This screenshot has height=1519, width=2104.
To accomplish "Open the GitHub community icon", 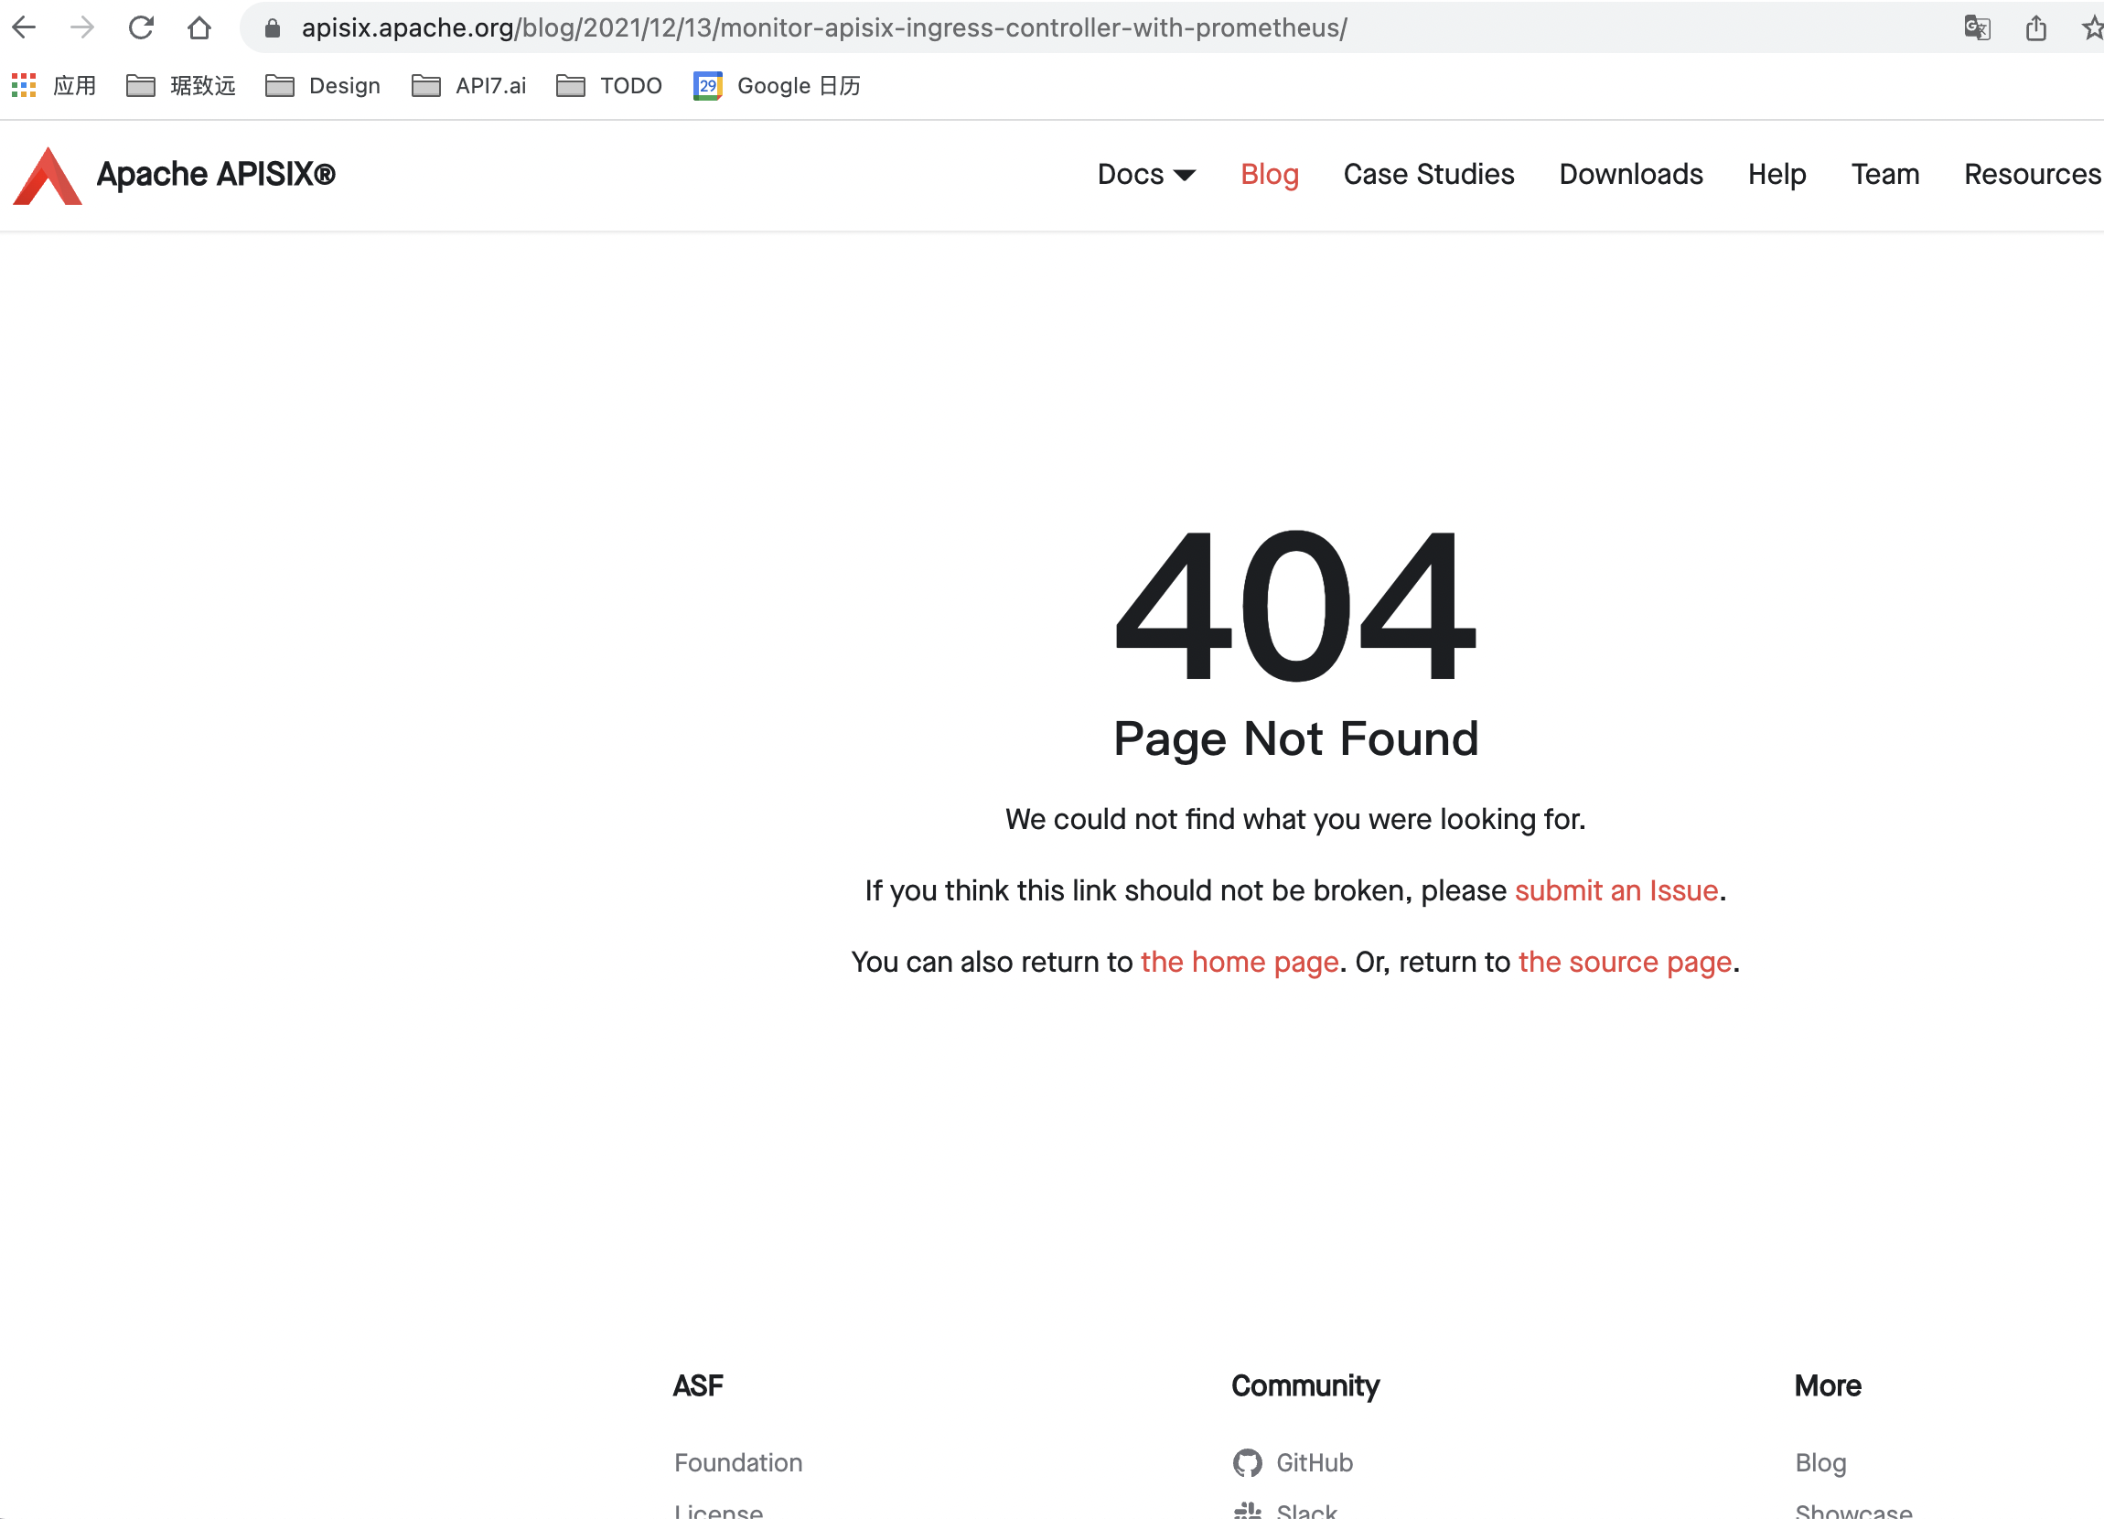I will [1251, 1462].
